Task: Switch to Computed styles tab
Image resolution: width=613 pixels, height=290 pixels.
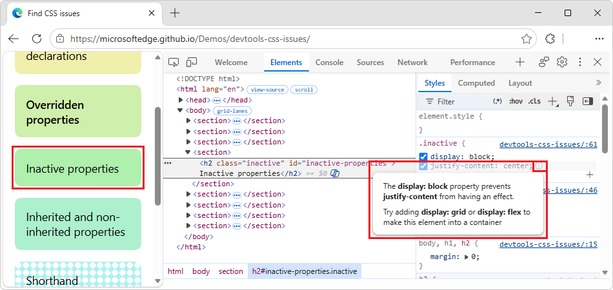Action: coord(476,83)
